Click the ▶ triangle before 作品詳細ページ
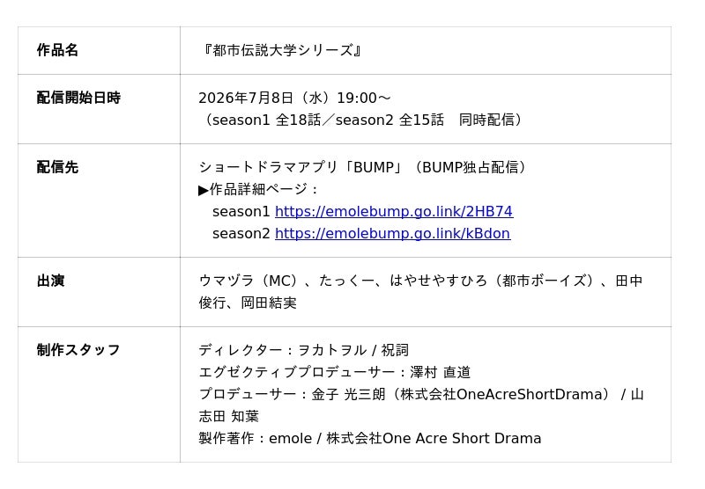The width and height of the screenshot is (705, 489). point(204,190)
